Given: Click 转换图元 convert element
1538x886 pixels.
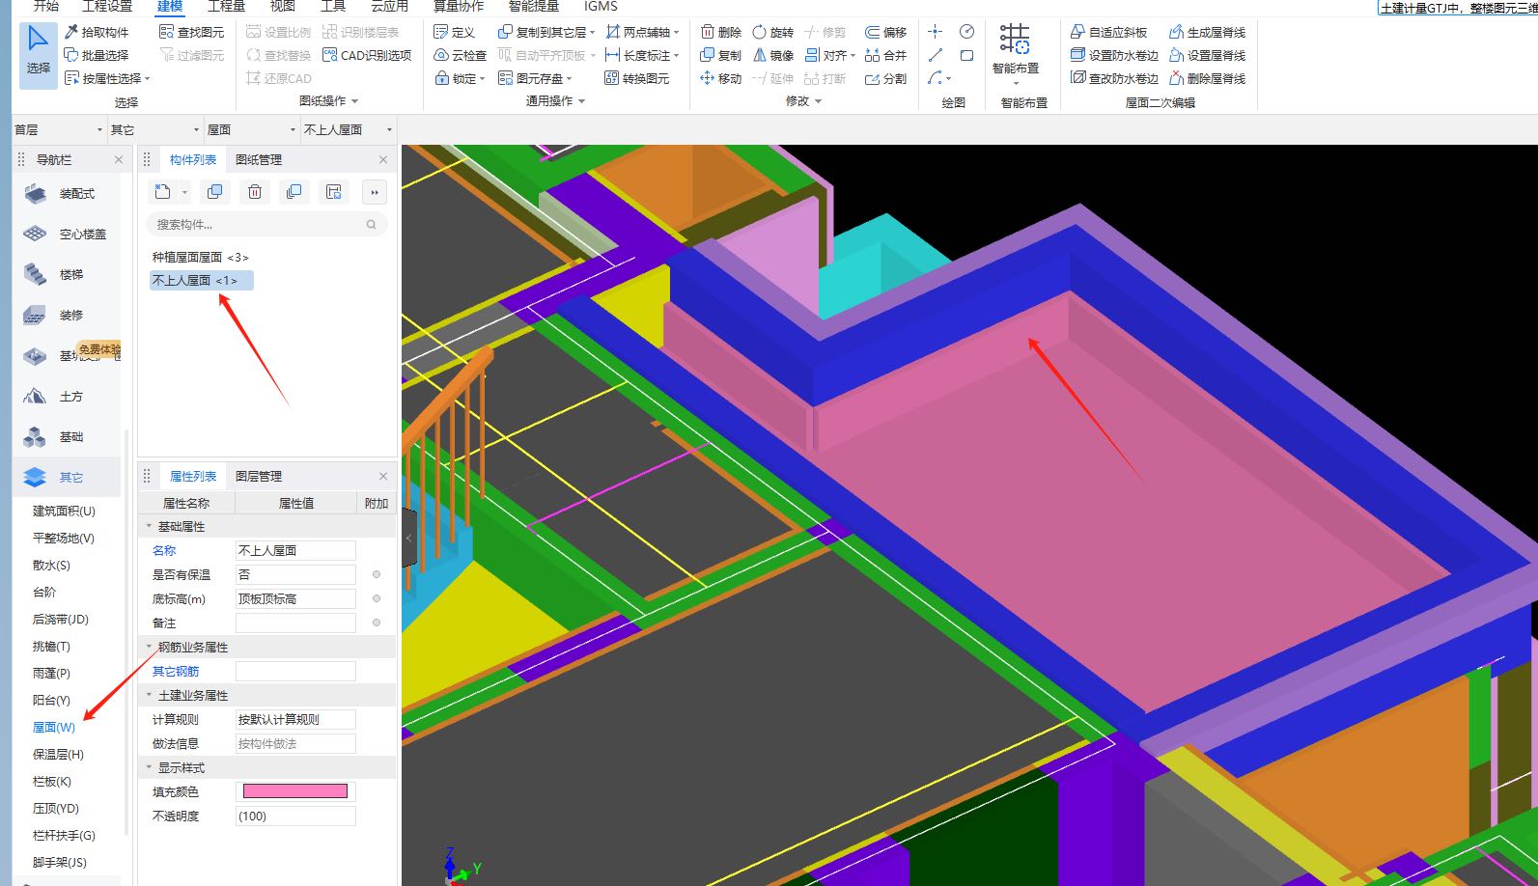Looking at the screenshot, I should pos(637,78).
